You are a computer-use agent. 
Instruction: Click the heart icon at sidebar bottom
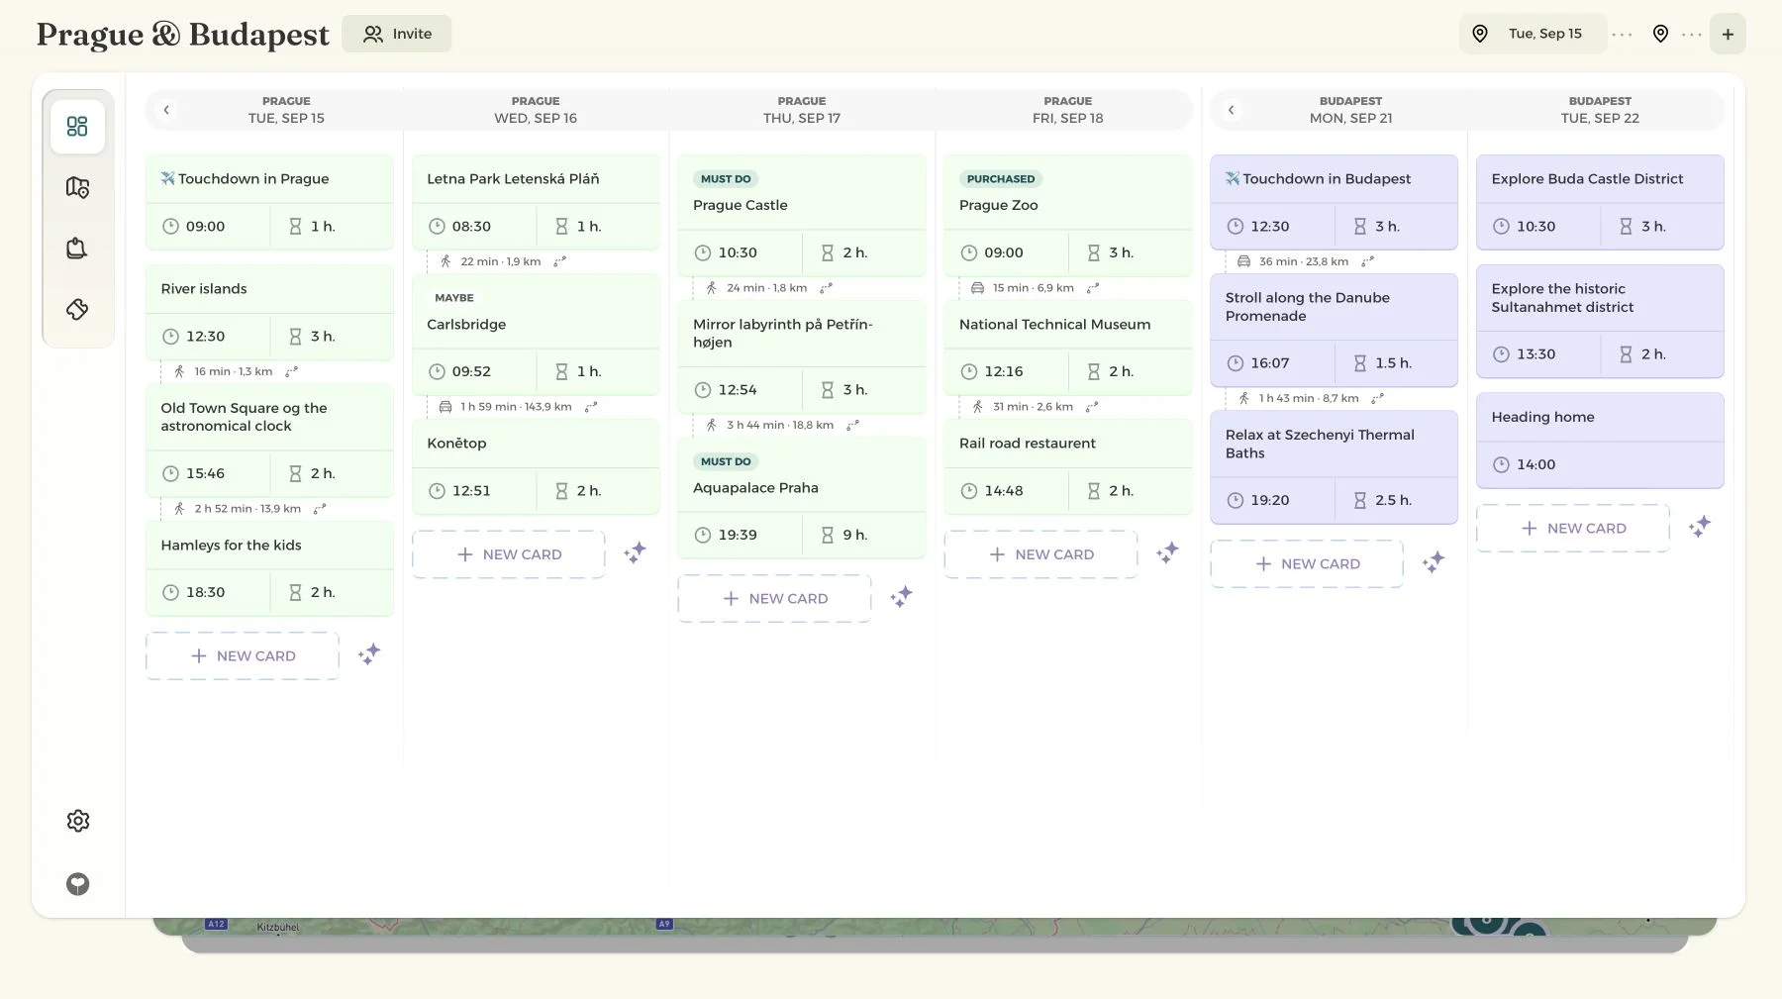pos(78,884)
